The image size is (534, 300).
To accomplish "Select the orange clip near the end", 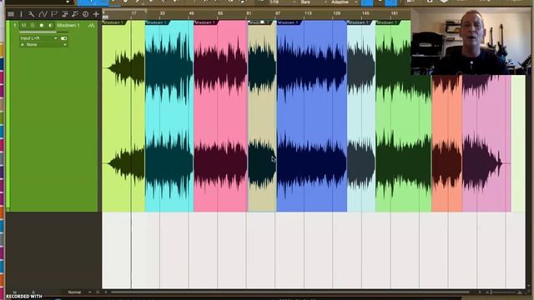I will click(446, 142).
